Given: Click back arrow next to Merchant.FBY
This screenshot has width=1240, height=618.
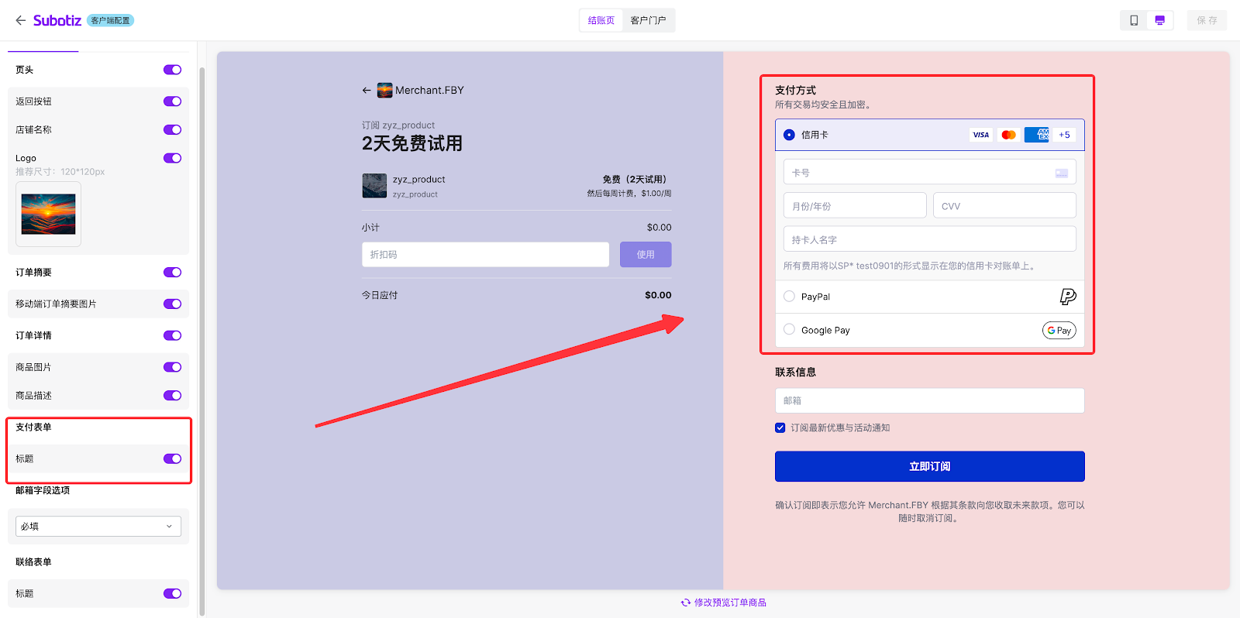Looking at the screenshot, I should (x=367, y=91).
